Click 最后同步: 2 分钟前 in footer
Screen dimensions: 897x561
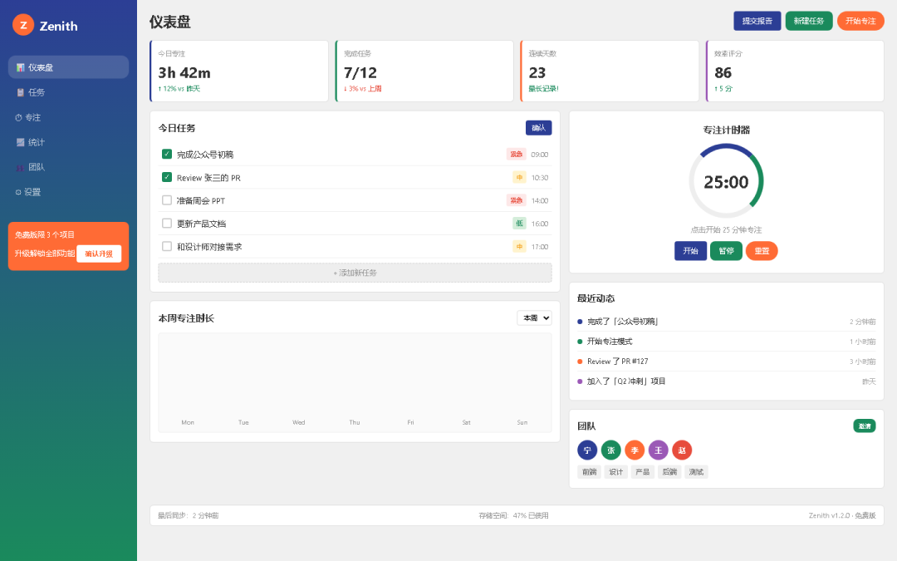[x=189, y=516]
